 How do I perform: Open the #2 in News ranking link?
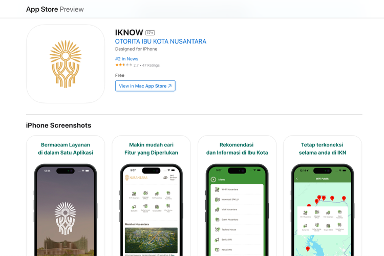tap(126, 59)
